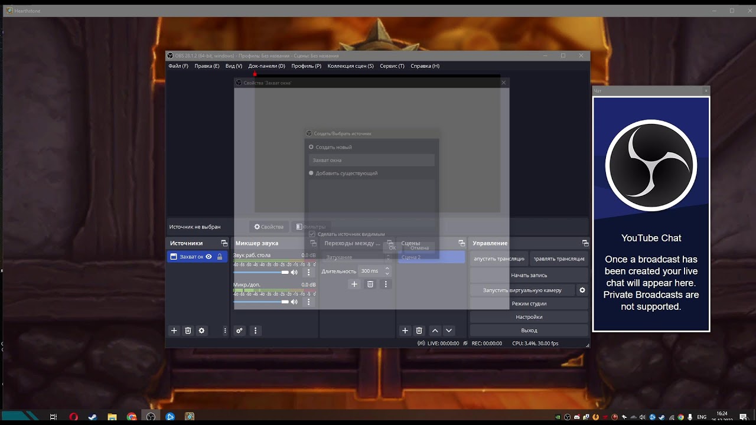Click the ENG language indicator in tray
Screen dimensions: 756x425
coord(702,417)
